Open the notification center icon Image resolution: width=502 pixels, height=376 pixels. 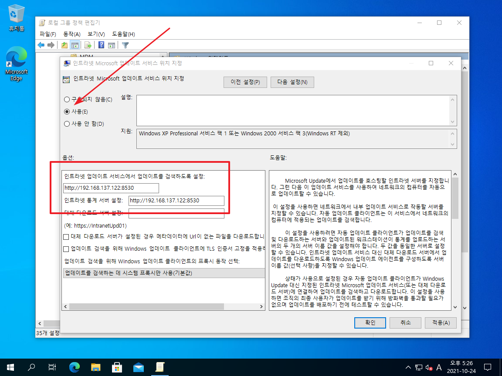click(488, 367)
